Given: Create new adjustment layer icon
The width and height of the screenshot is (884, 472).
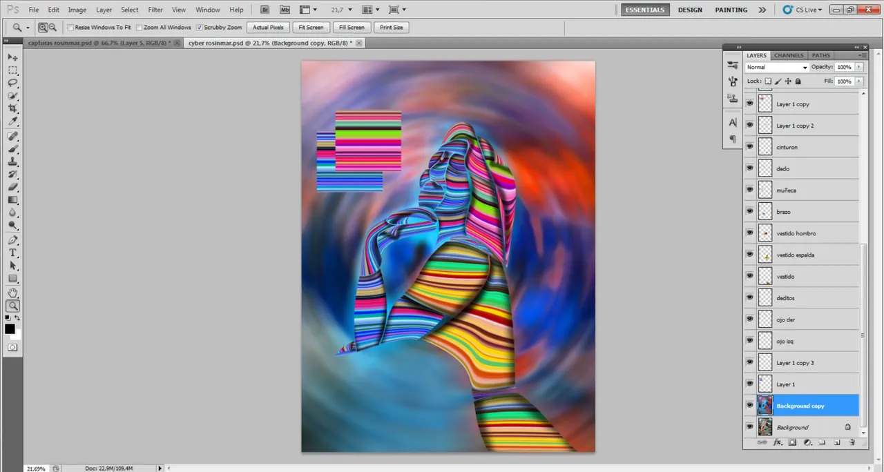Looking at the screenshot, I should (807, 442).
